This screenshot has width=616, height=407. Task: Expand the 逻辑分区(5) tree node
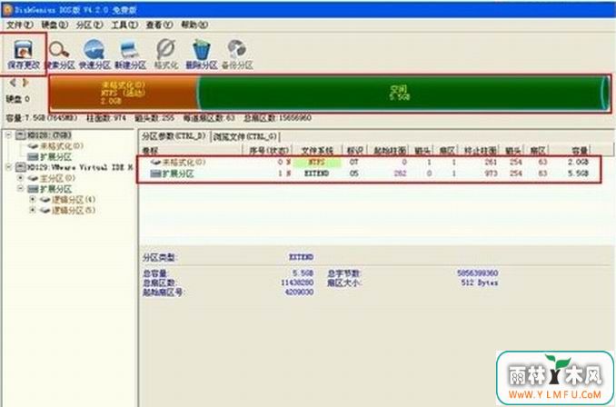[33, 210]
